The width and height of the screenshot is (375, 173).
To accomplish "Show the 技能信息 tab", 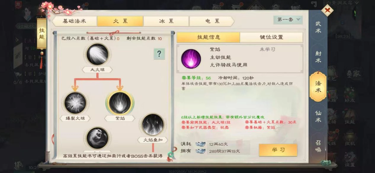I will [x=209, y=37].
